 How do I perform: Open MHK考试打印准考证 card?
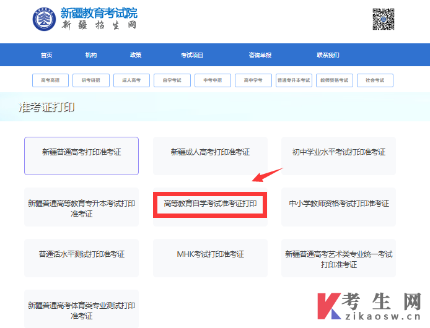pos(210,258)
